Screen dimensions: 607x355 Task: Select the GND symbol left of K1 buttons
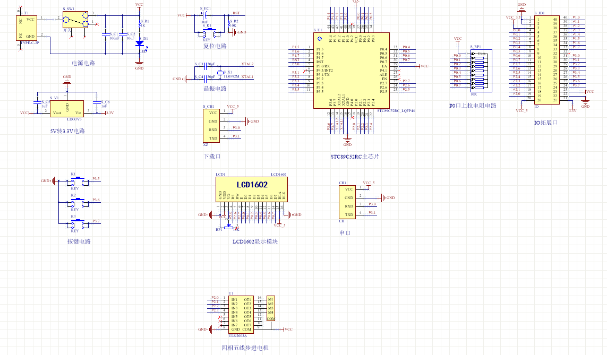click(48, 180)
